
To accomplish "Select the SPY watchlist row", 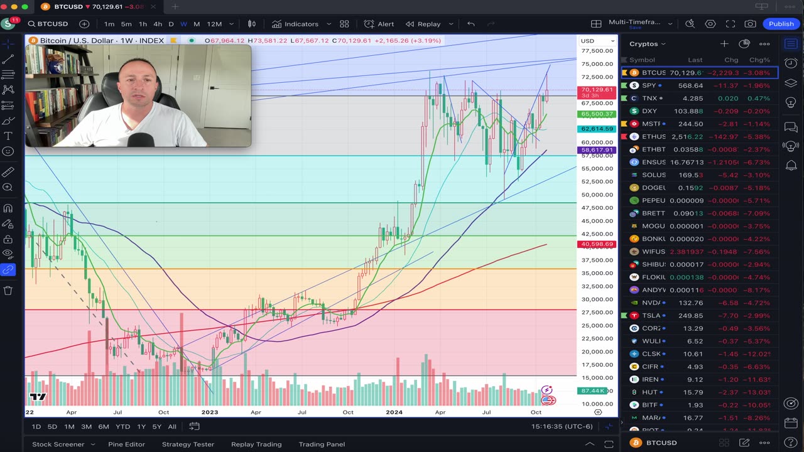I will 700,85.
